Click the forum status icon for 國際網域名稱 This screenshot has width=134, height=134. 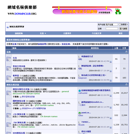9,105
